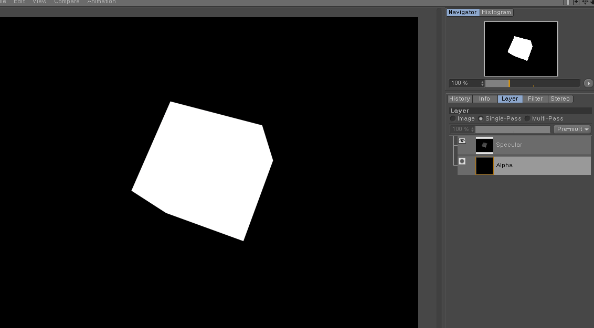Show the Info tab
594x328 pixels.
(484, 99)
